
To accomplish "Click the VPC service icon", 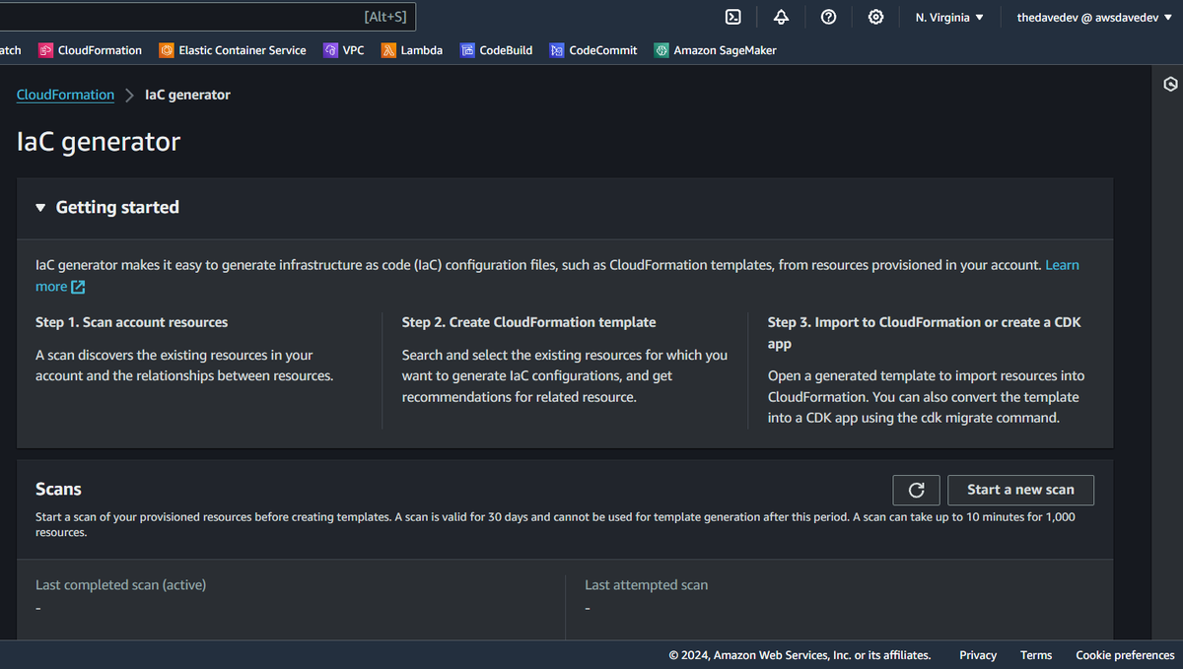I will tap(331, 50).
